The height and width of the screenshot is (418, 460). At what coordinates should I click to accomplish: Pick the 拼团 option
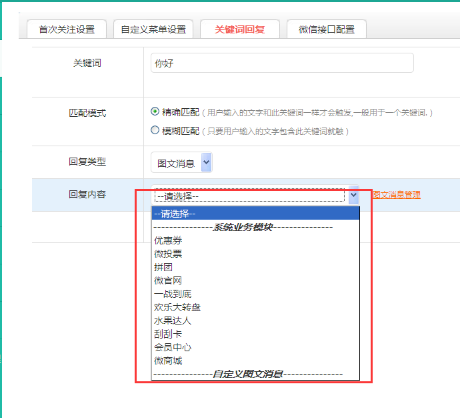164,267
